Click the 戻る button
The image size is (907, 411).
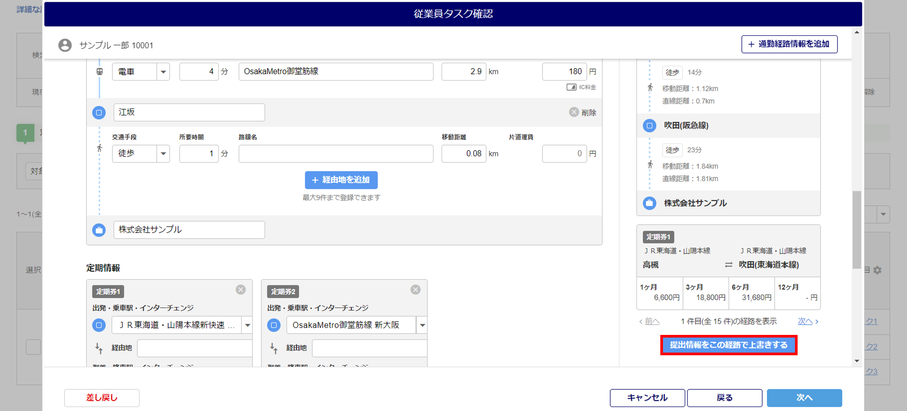[x=725, y=398]
